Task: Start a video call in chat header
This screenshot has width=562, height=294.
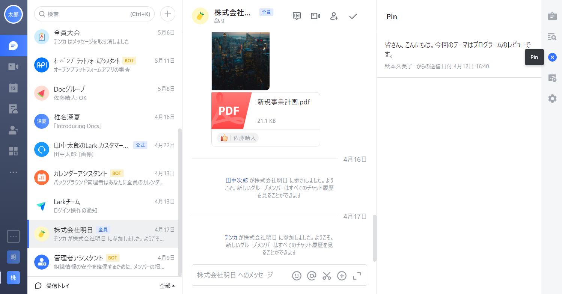Action: pos(315,16)
